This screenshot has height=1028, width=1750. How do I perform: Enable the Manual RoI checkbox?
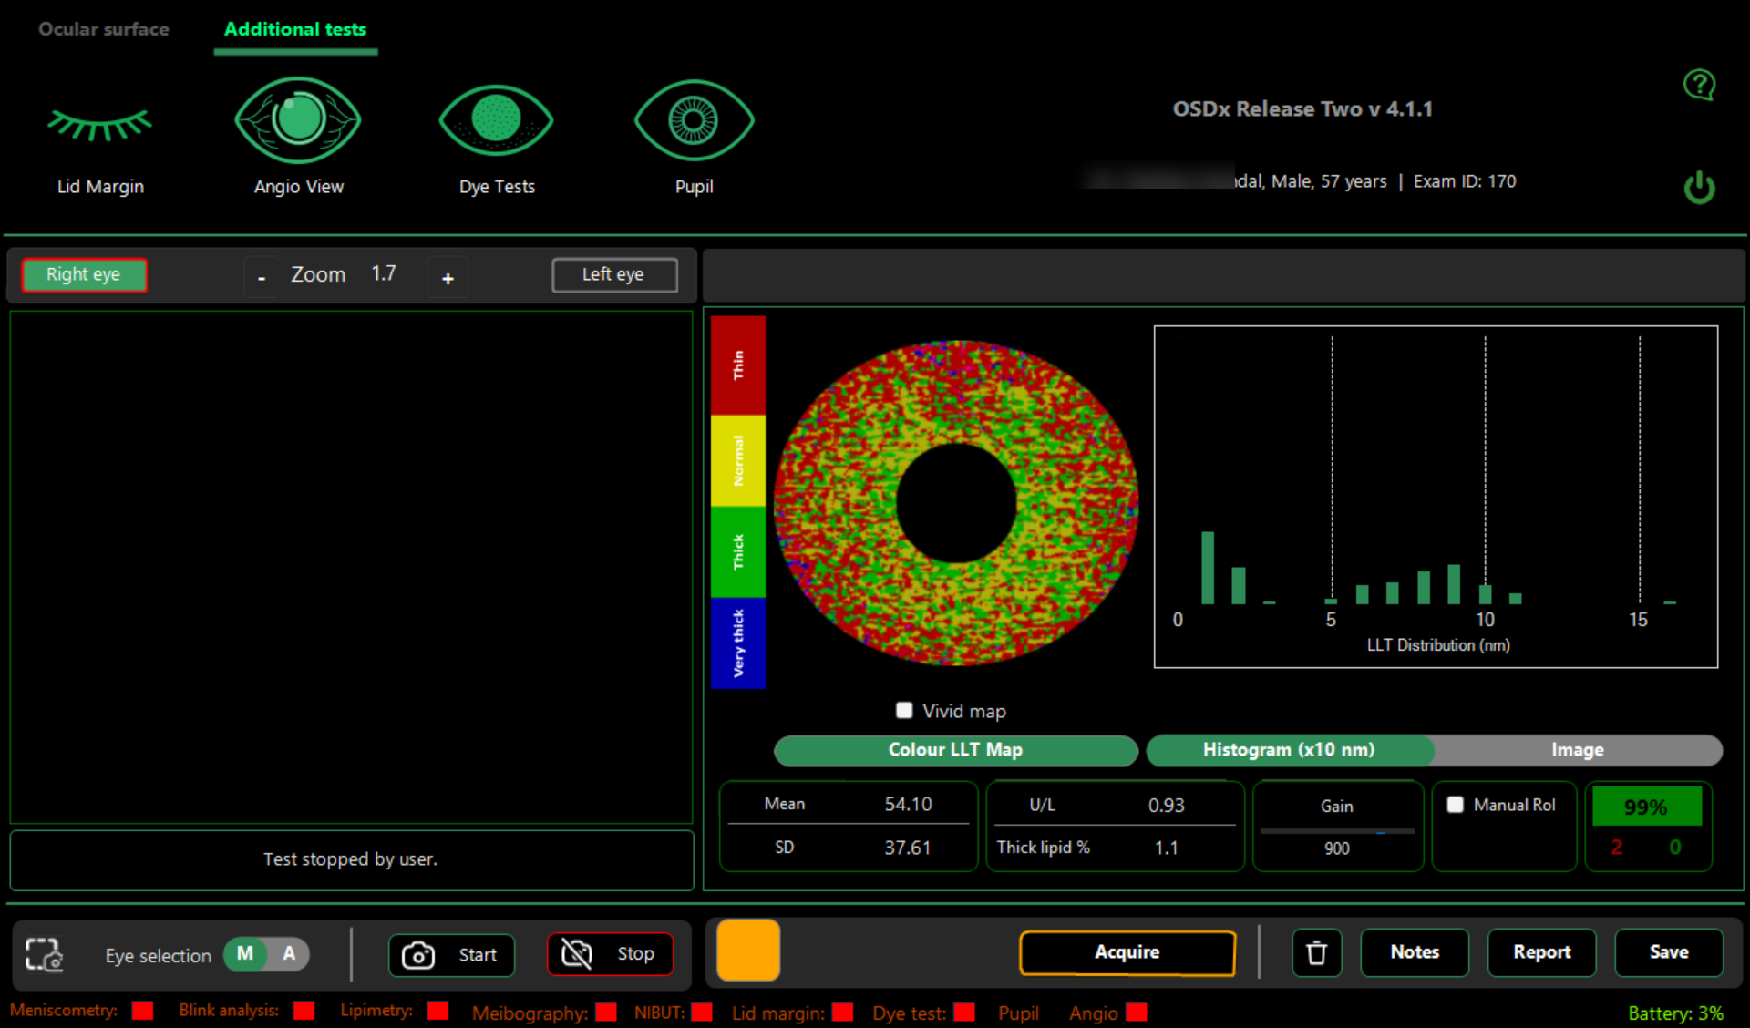[1456, 805]
